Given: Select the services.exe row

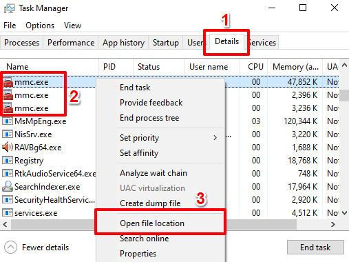Looking at the screenshot, I should pyautogui.click(x=170, y=213).
